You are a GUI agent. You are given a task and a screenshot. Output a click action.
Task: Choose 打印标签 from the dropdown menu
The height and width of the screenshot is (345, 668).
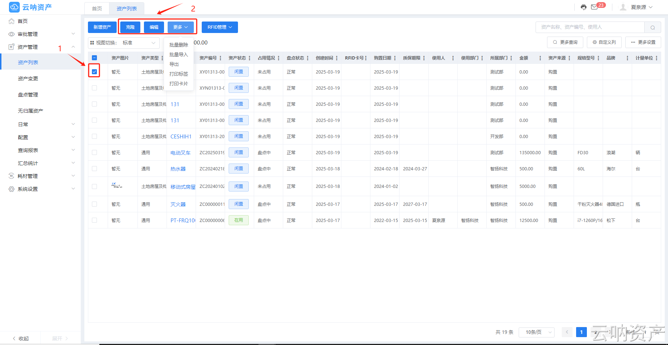pyautogui.click(x=179, y=74)
